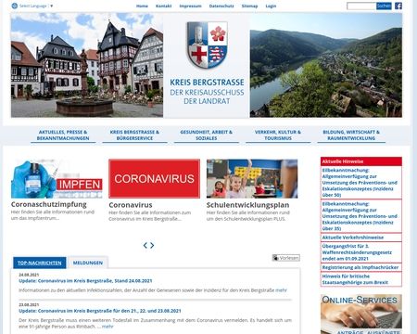This screenshot has height=334, width=417.
Task: Open the Coronavirus heading link
Action: 131,205
